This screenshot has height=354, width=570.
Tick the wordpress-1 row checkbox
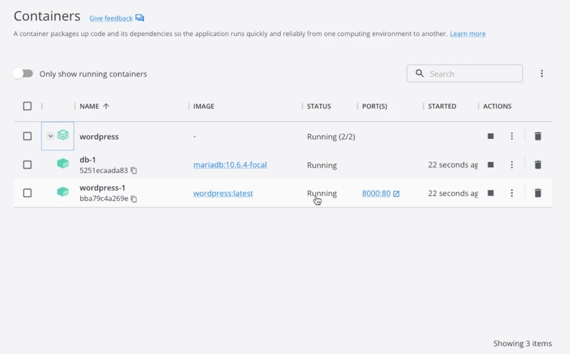pyautogui.click(x=27, y=193)
